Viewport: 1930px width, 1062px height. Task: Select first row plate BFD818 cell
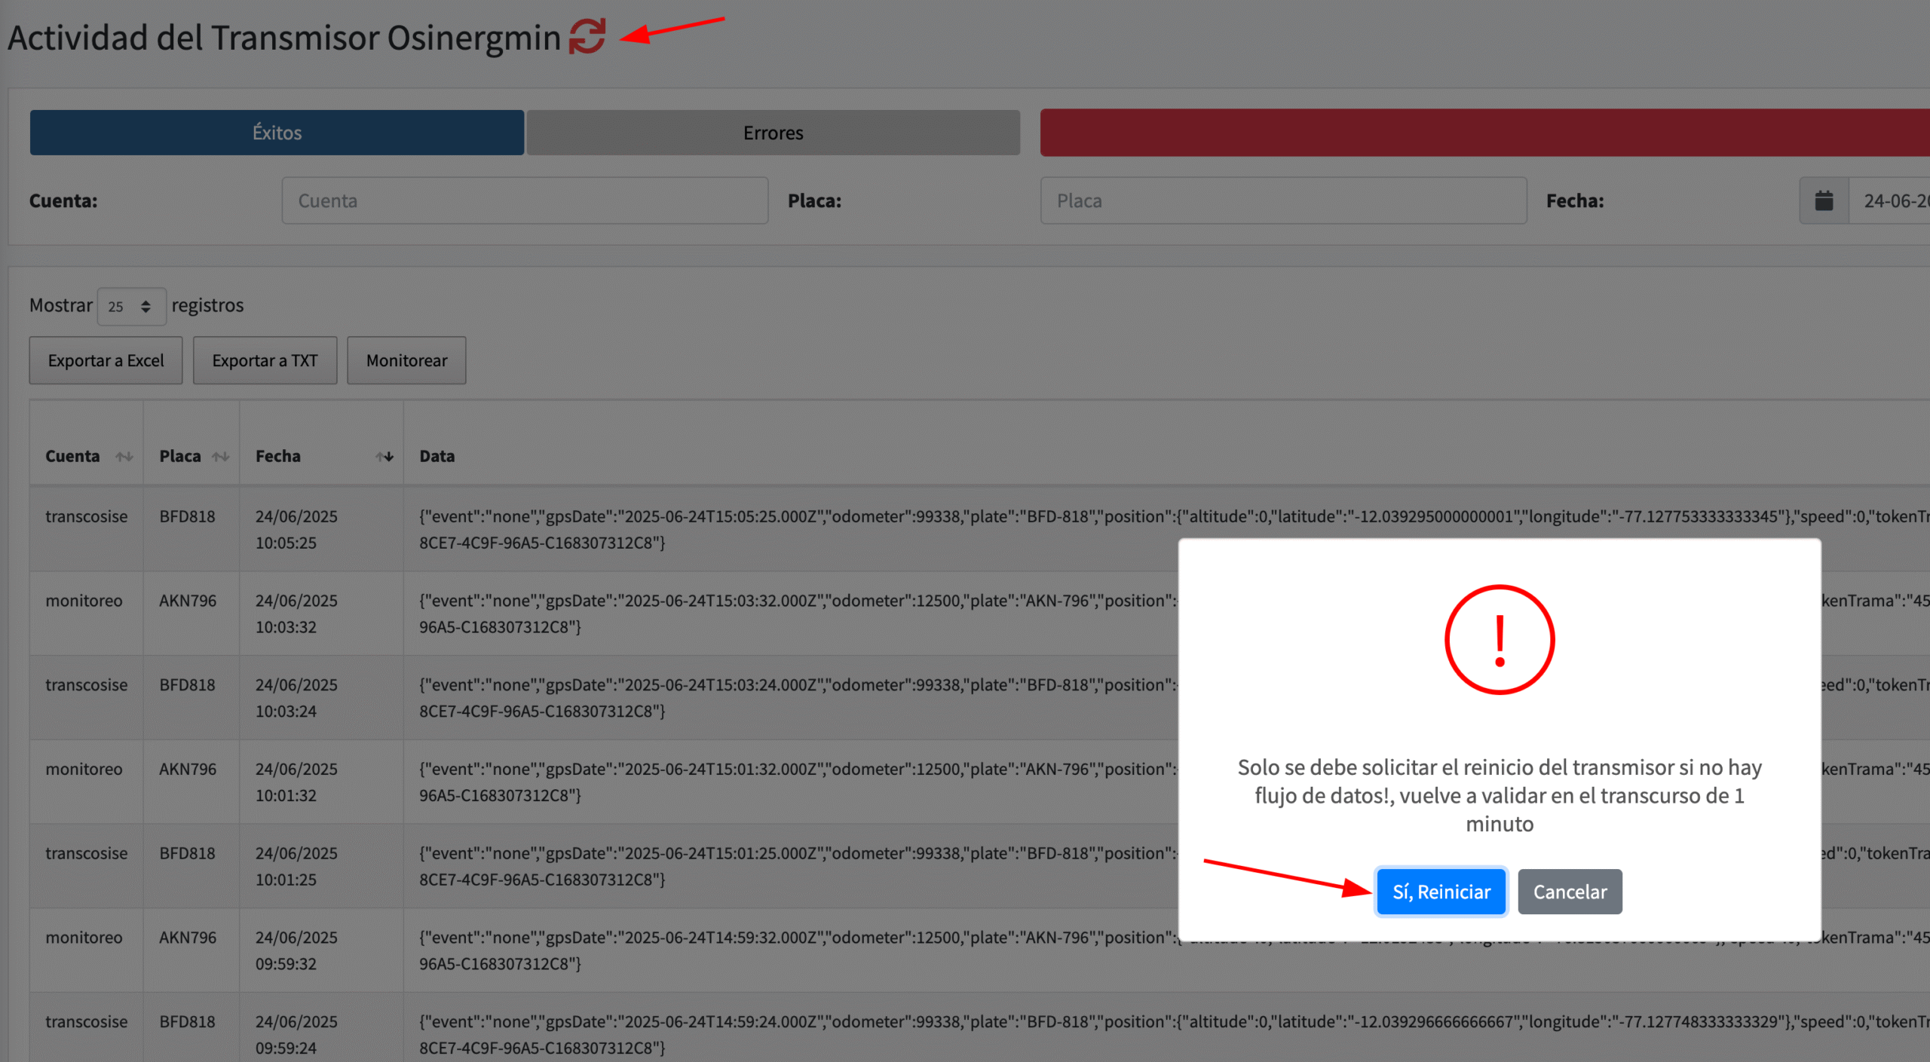(x=188, y=516)
